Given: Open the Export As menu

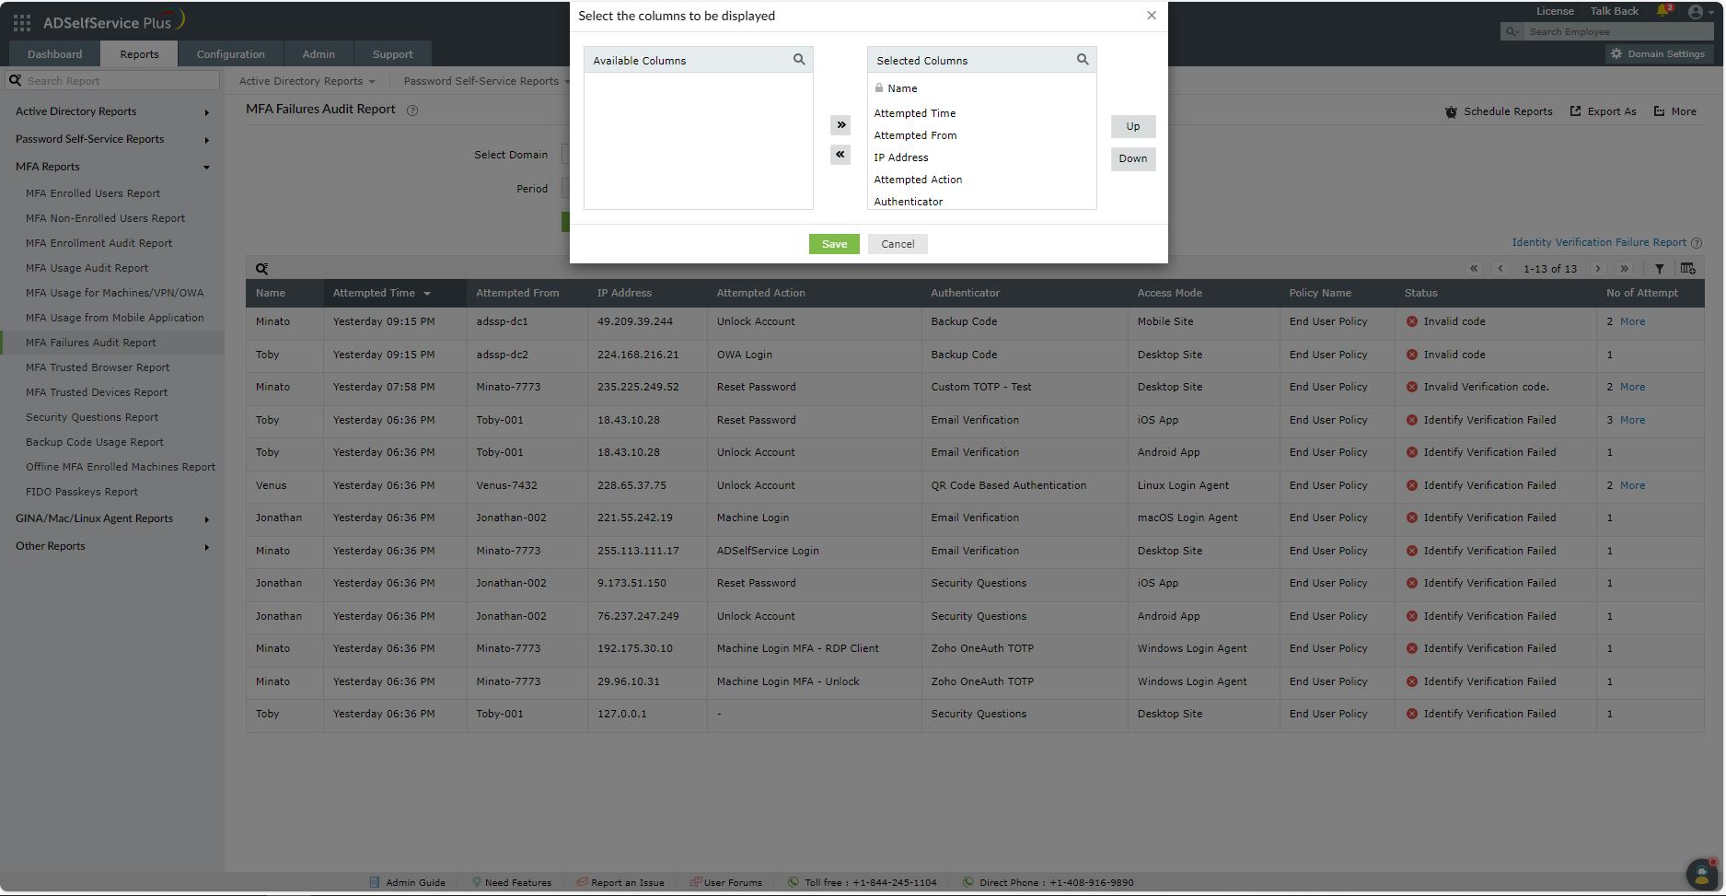Looking at the screenshot, I should tap(1603, 111).
